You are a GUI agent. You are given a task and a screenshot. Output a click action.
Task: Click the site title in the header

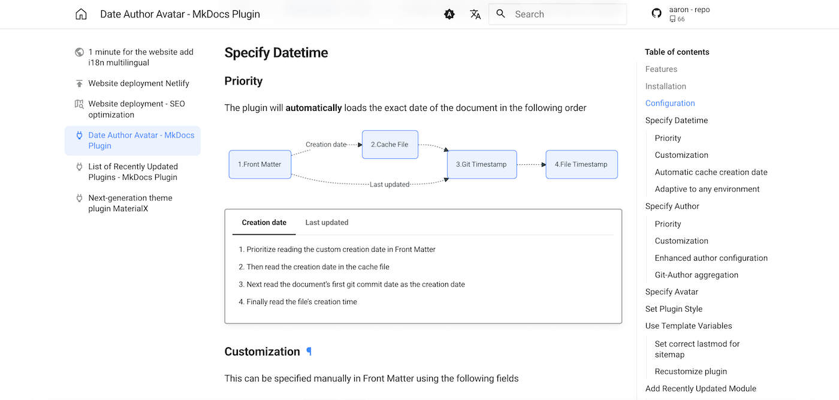180,14
